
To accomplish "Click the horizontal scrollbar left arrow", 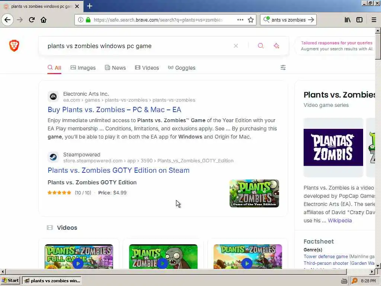I will coord(3,271).
